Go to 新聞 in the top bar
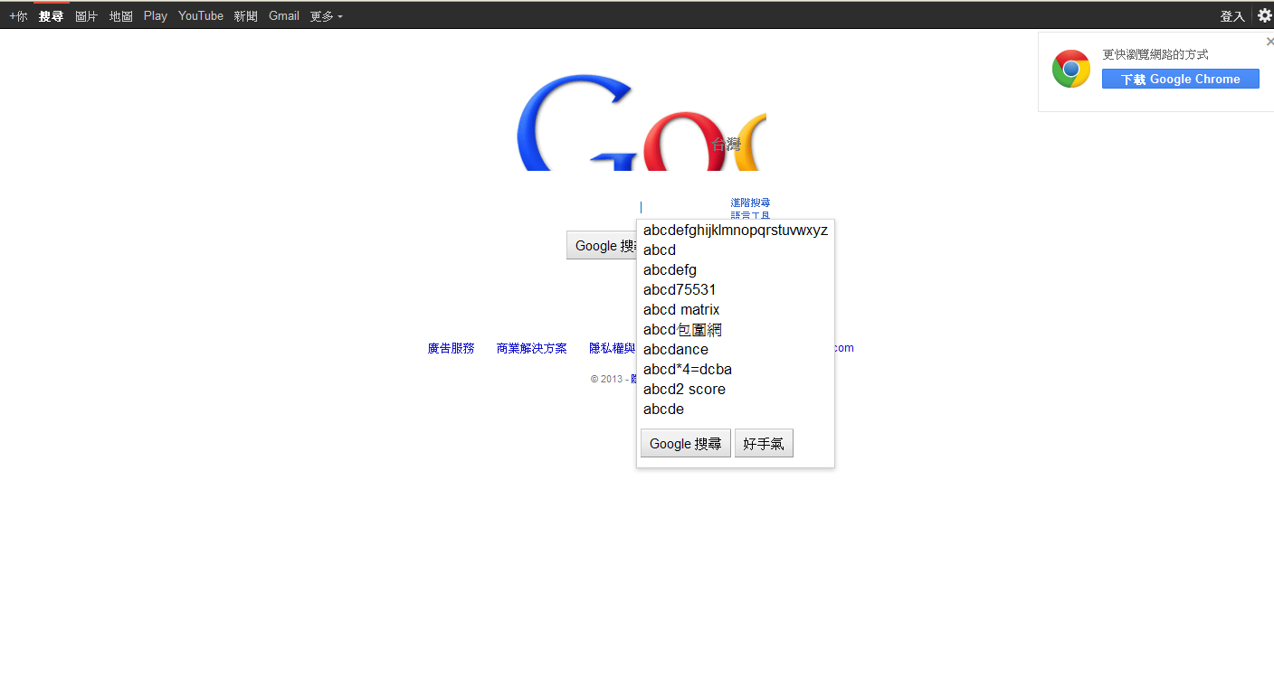The height and width of the screenshot is (697, 1274). [245, 16]
